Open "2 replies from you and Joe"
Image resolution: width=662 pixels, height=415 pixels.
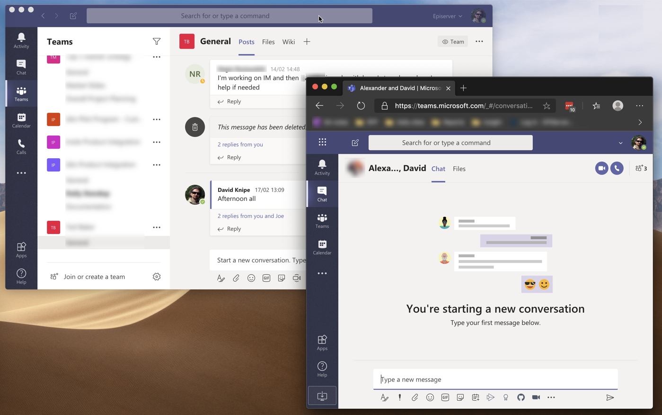(250, 216)
